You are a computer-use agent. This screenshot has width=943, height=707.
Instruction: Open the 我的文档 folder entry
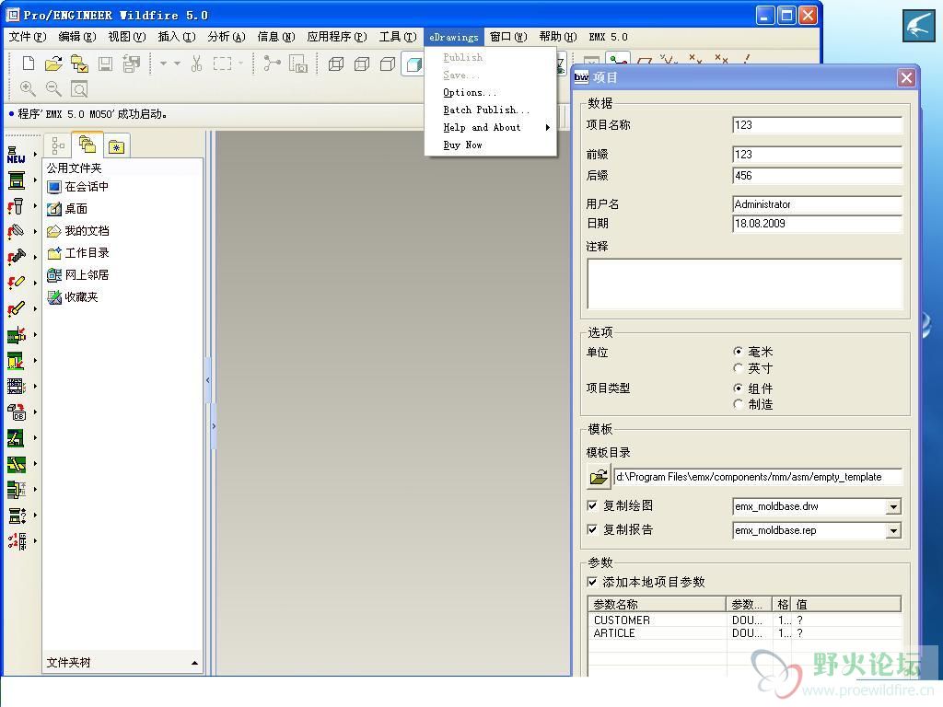[78, 231]
